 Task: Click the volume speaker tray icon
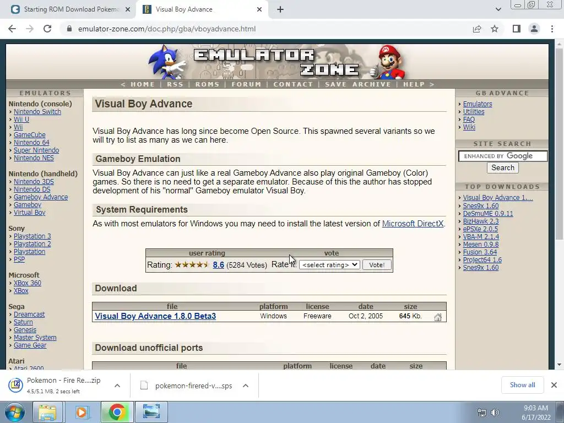pos(495,413)
